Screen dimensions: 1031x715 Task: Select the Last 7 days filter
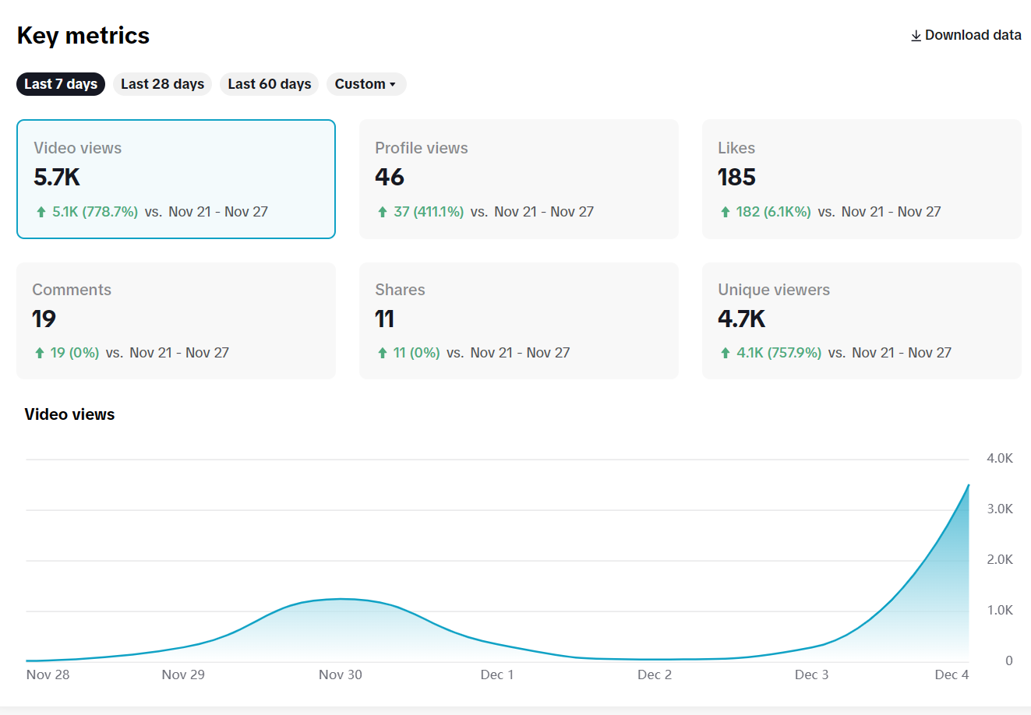point(61,84)
